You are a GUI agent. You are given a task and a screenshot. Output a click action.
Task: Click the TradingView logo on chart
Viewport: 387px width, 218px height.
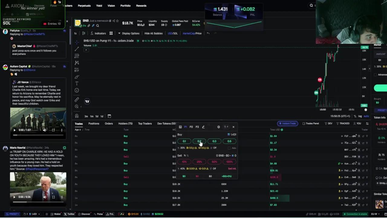(x=87, y=101)
